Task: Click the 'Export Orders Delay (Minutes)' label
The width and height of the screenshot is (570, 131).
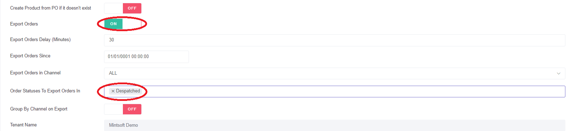Action: pos(40,40)
